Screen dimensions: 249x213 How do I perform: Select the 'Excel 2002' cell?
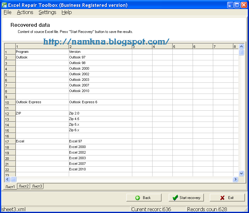coord(100,152)
